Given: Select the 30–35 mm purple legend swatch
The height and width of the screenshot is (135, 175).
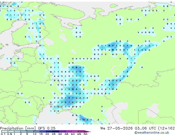Looking at the screenshot, I should coord(62,131).
